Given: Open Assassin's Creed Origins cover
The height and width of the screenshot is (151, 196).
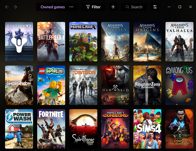Looking at the screenshot, I should (x=147, y=42).
